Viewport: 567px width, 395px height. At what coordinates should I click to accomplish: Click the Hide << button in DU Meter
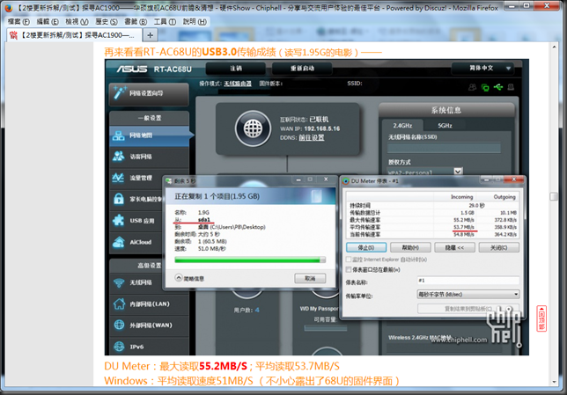pos(454,247)
